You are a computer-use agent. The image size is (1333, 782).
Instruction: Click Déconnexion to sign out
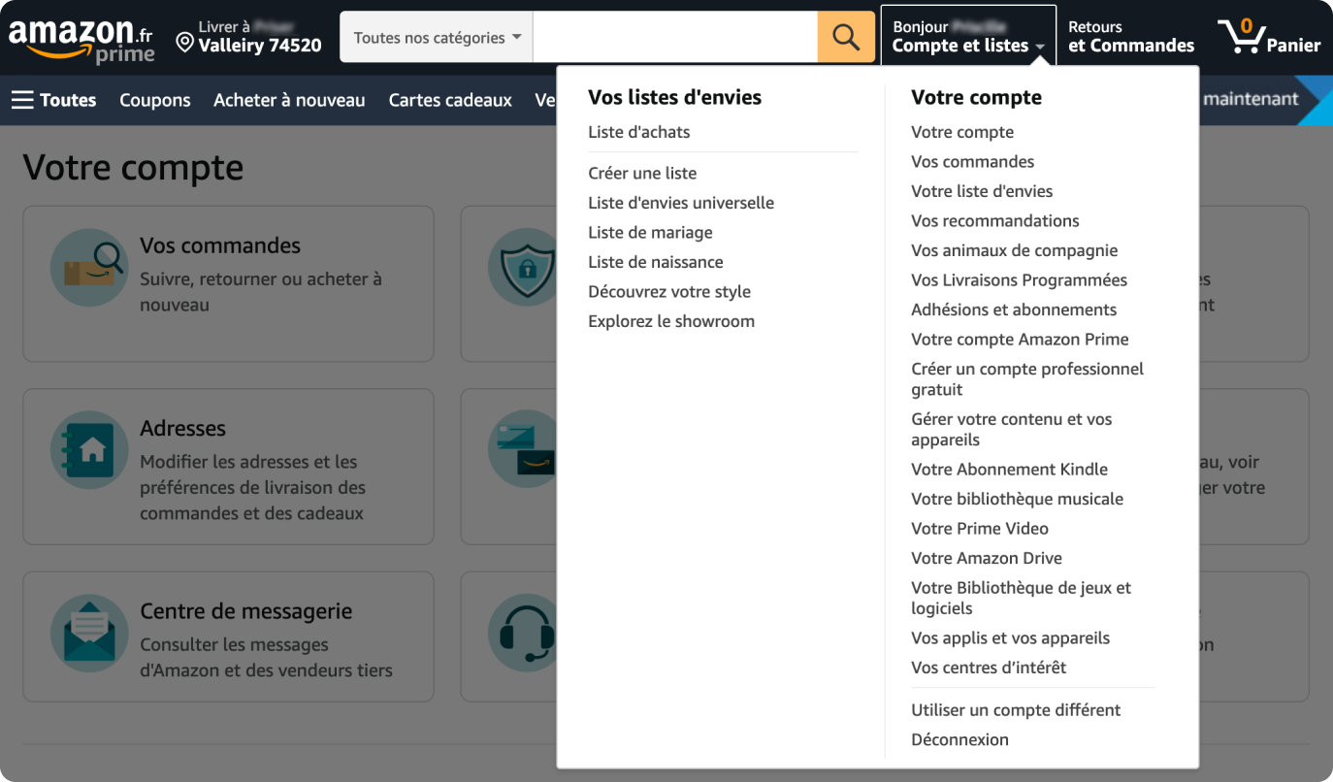click(x=959, y=739)
